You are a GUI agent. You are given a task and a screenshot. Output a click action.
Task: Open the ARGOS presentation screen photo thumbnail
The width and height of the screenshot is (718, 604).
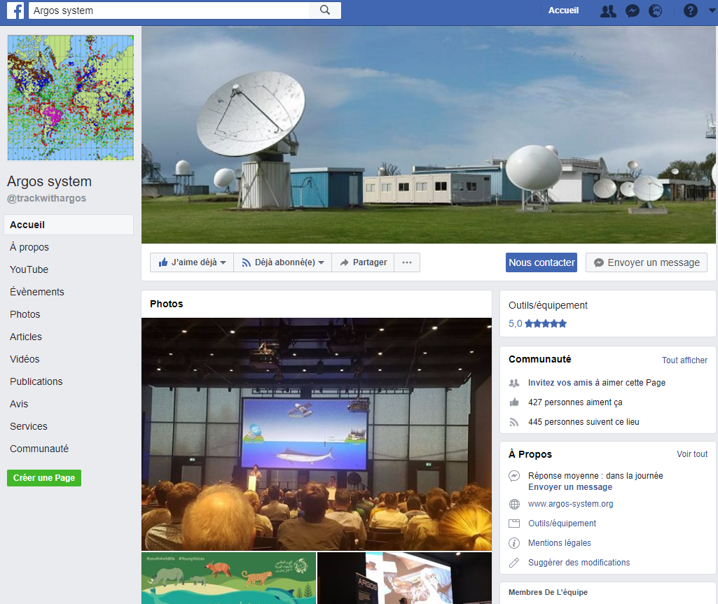(x=404, y=578)
